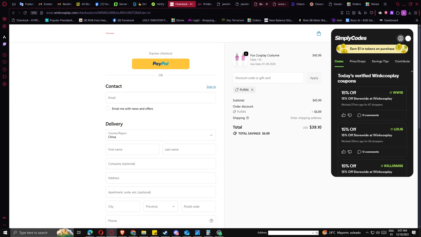Image resolution: width=421 pixels, height=237 pixels.
Task: Show phone number help icon
Action: click(211, 221)
